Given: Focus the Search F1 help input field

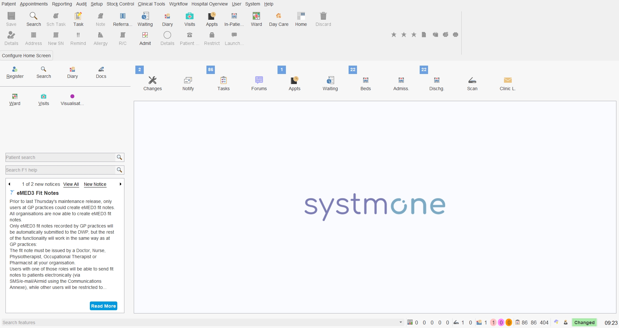Looking at the screenshot, I should pyautogui.click(x=60, y=170).
